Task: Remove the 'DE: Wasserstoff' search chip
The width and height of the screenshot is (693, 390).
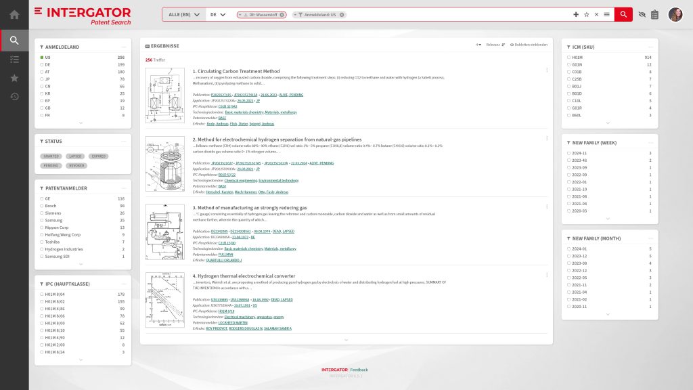Action: tap(282, 14)
